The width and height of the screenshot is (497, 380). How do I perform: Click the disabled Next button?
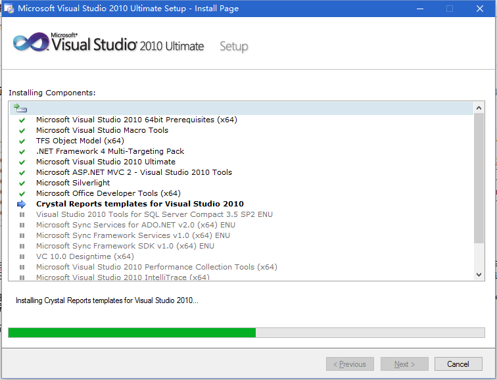[404, 364]
